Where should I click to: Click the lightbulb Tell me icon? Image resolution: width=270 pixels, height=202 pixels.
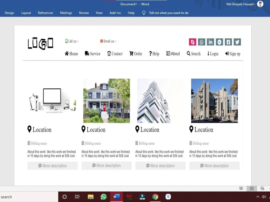click(144, 13)
